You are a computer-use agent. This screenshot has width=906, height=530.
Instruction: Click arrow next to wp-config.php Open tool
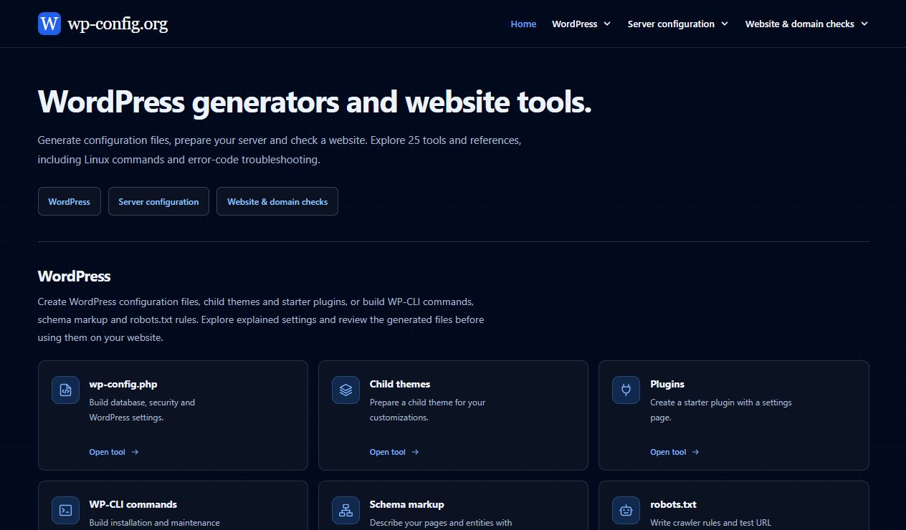pyautogui.click(x=135, y=452)
